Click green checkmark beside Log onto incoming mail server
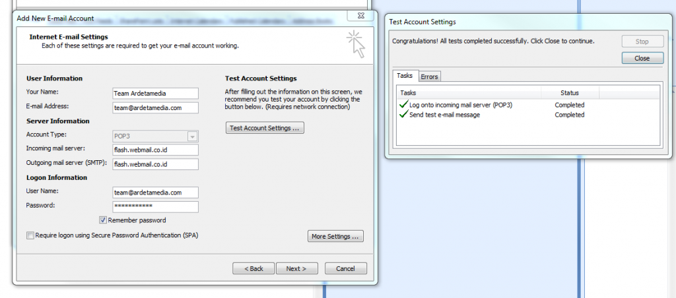Screen dimensions: 676x298 coord(403,105)
